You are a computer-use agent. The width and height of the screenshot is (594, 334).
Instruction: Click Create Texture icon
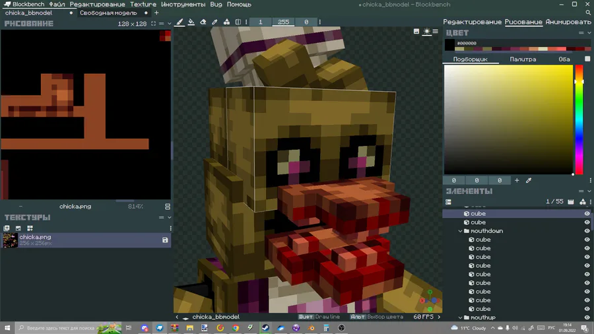point(18,228)
